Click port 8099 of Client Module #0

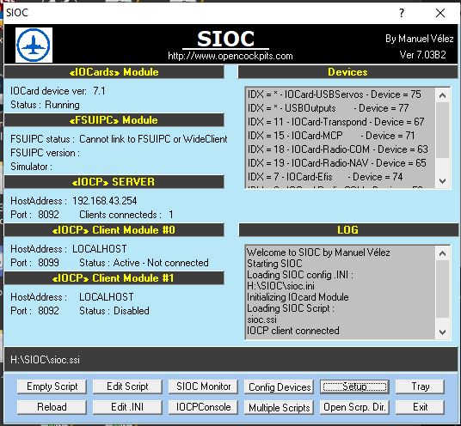click(48, 263)
